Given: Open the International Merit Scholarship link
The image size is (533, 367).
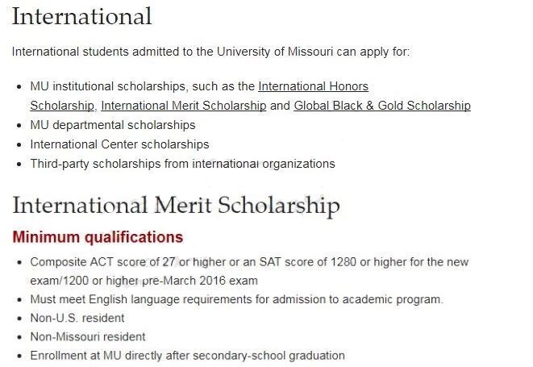Looking at the screenshot, I should click(183, 106).
